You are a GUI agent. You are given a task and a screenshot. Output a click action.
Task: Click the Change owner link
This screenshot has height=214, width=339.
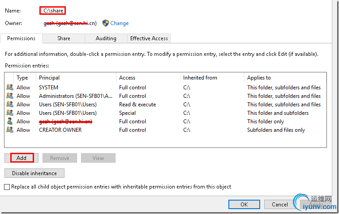coord(120,23)
